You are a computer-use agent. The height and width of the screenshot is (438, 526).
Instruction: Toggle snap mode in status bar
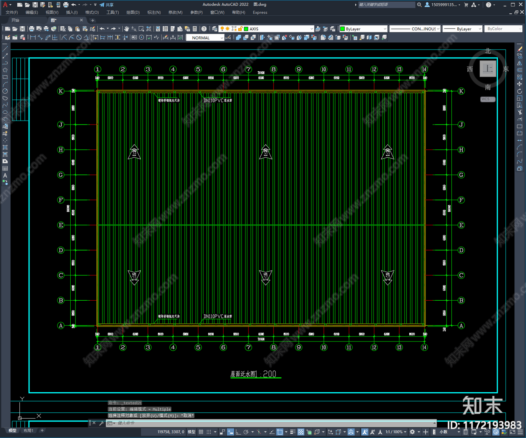click(x=209, y=432)
